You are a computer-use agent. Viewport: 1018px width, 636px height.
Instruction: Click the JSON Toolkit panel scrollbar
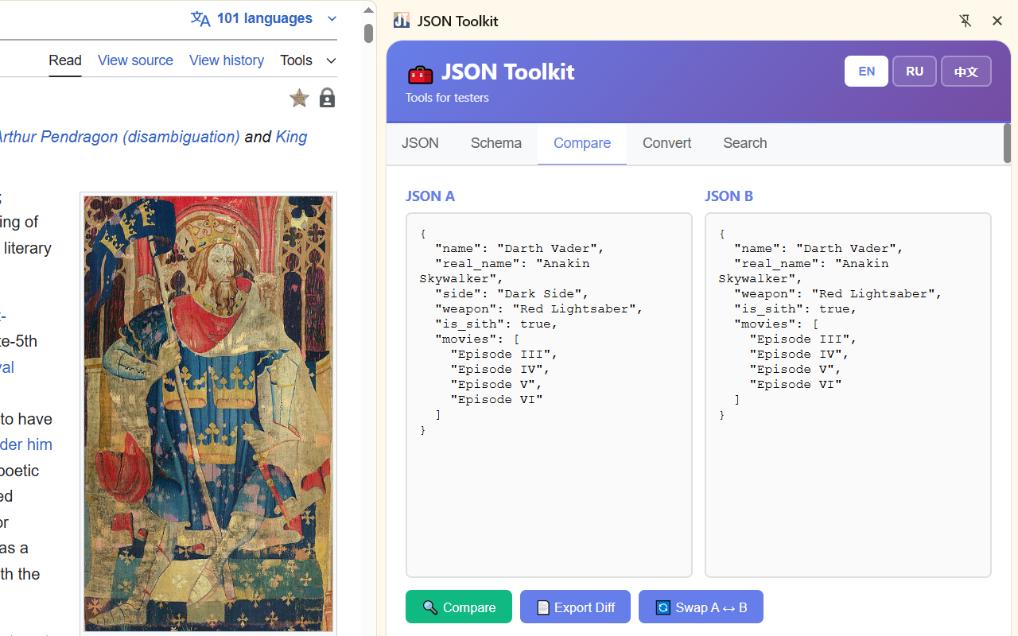click(x=1007, y=143)
